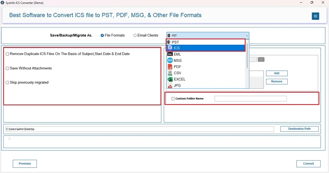The image size is (329, 173).
Task: Click the MSG round blue icon
Action: [170, 60]
